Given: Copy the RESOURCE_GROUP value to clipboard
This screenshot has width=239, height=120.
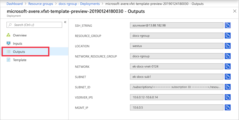Looking at the screenshot, I should (228, 36).
